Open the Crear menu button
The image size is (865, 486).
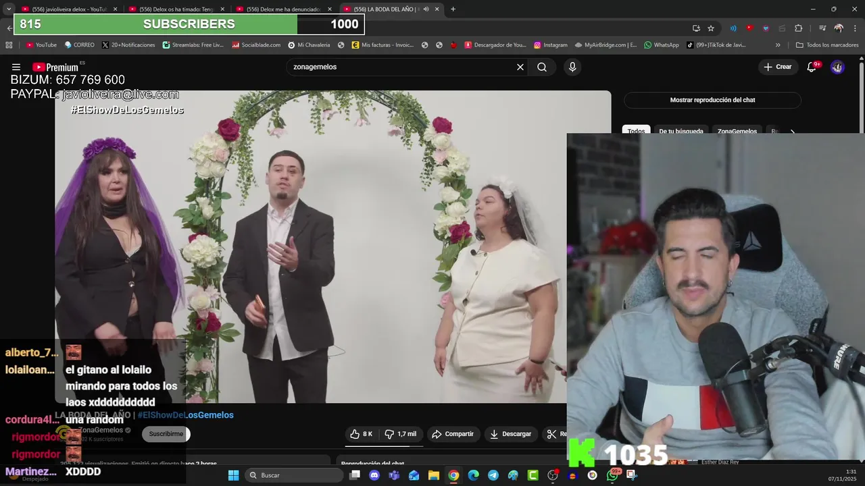coord(777,67)
